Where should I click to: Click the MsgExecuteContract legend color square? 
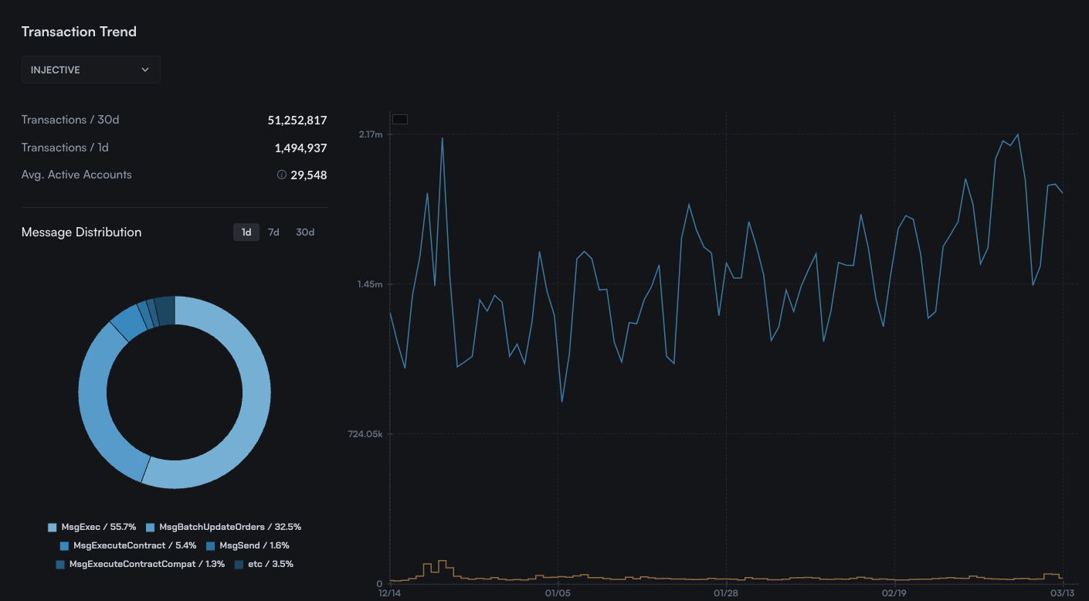tap(64, 546)
